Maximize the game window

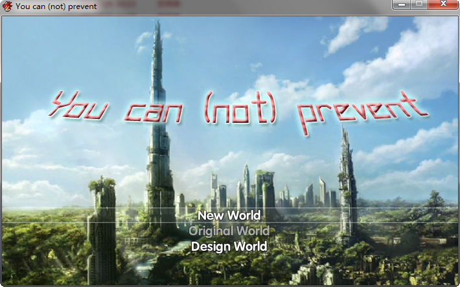tap(419, 5)
